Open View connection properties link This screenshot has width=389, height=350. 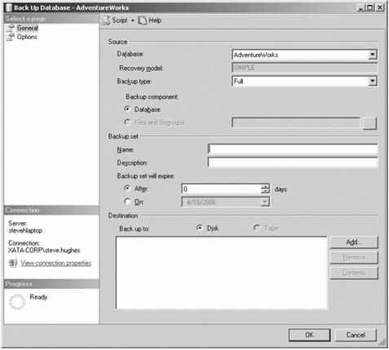tap(56, 264)
